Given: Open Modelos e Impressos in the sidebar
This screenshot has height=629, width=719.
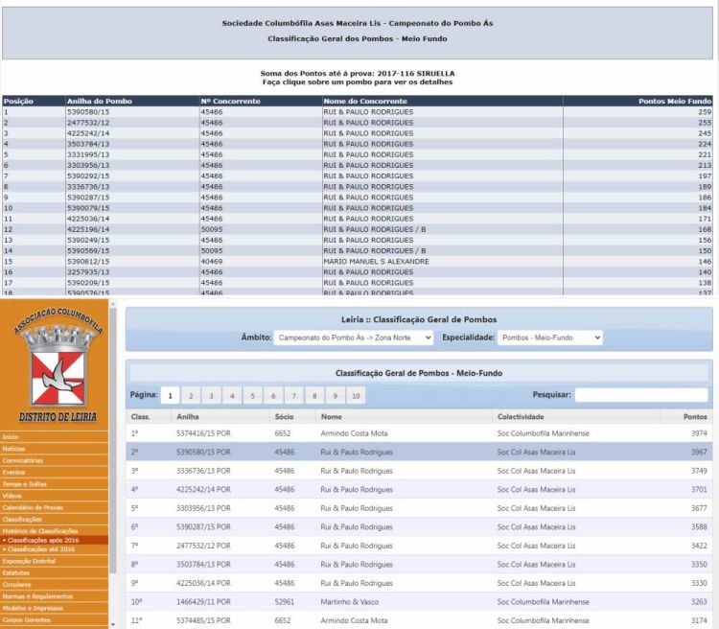Looking at the screenshot, I should coord(54,608).
